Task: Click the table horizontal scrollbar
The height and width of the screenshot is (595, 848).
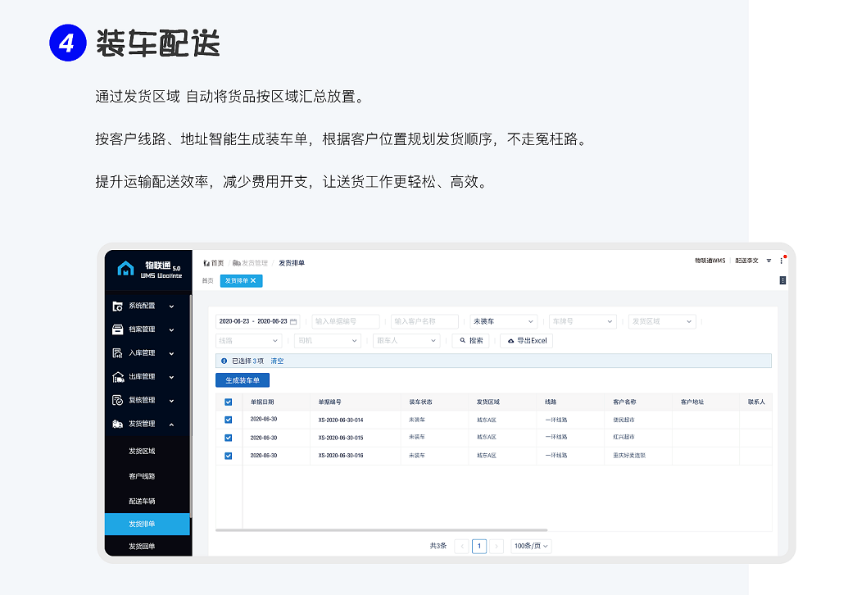Action: click(381, 530)
